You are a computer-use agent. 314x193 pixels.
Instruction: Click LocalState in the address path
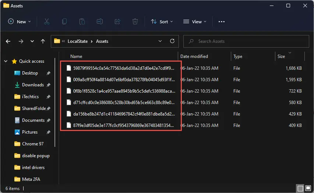coord(78,41)
